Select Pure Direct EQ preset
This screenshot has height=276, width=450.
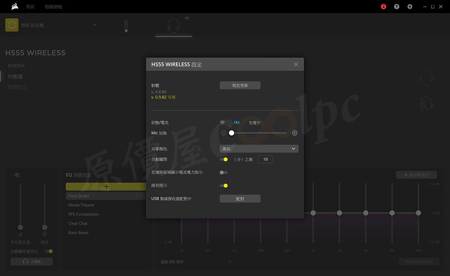[106, 196]
